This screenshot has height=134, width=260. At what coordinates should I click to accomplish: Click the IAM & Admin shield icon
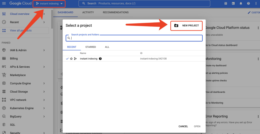(x=4, y=50)
